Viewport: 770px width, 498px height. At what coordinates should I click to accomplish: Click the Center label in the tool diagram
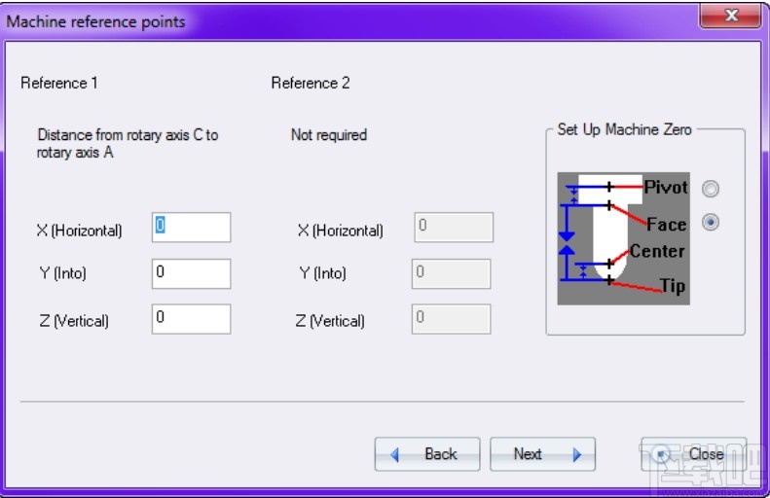point(657,251)
